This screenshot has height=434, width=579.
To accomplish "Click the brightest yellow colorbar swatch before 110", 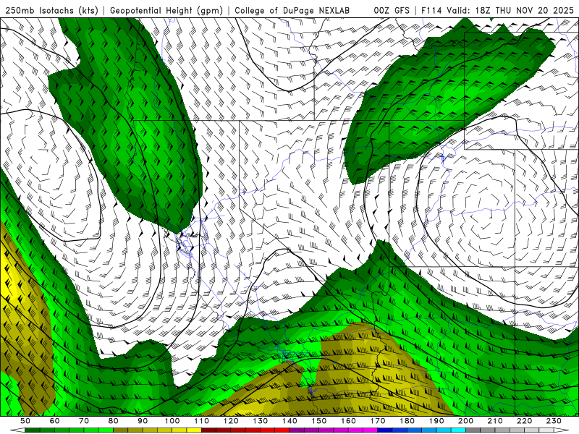I will (194, 430).
